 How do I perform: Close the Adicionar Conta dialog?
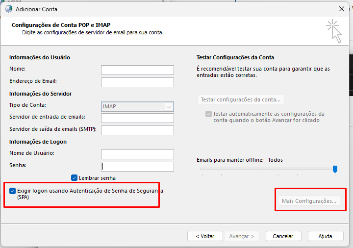[342, 9]
